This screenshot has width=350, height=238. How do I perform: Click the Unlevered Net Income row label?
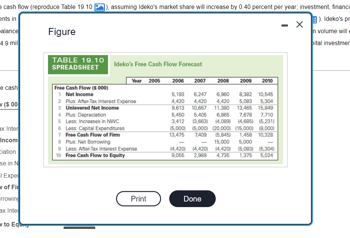coord(92,108)
